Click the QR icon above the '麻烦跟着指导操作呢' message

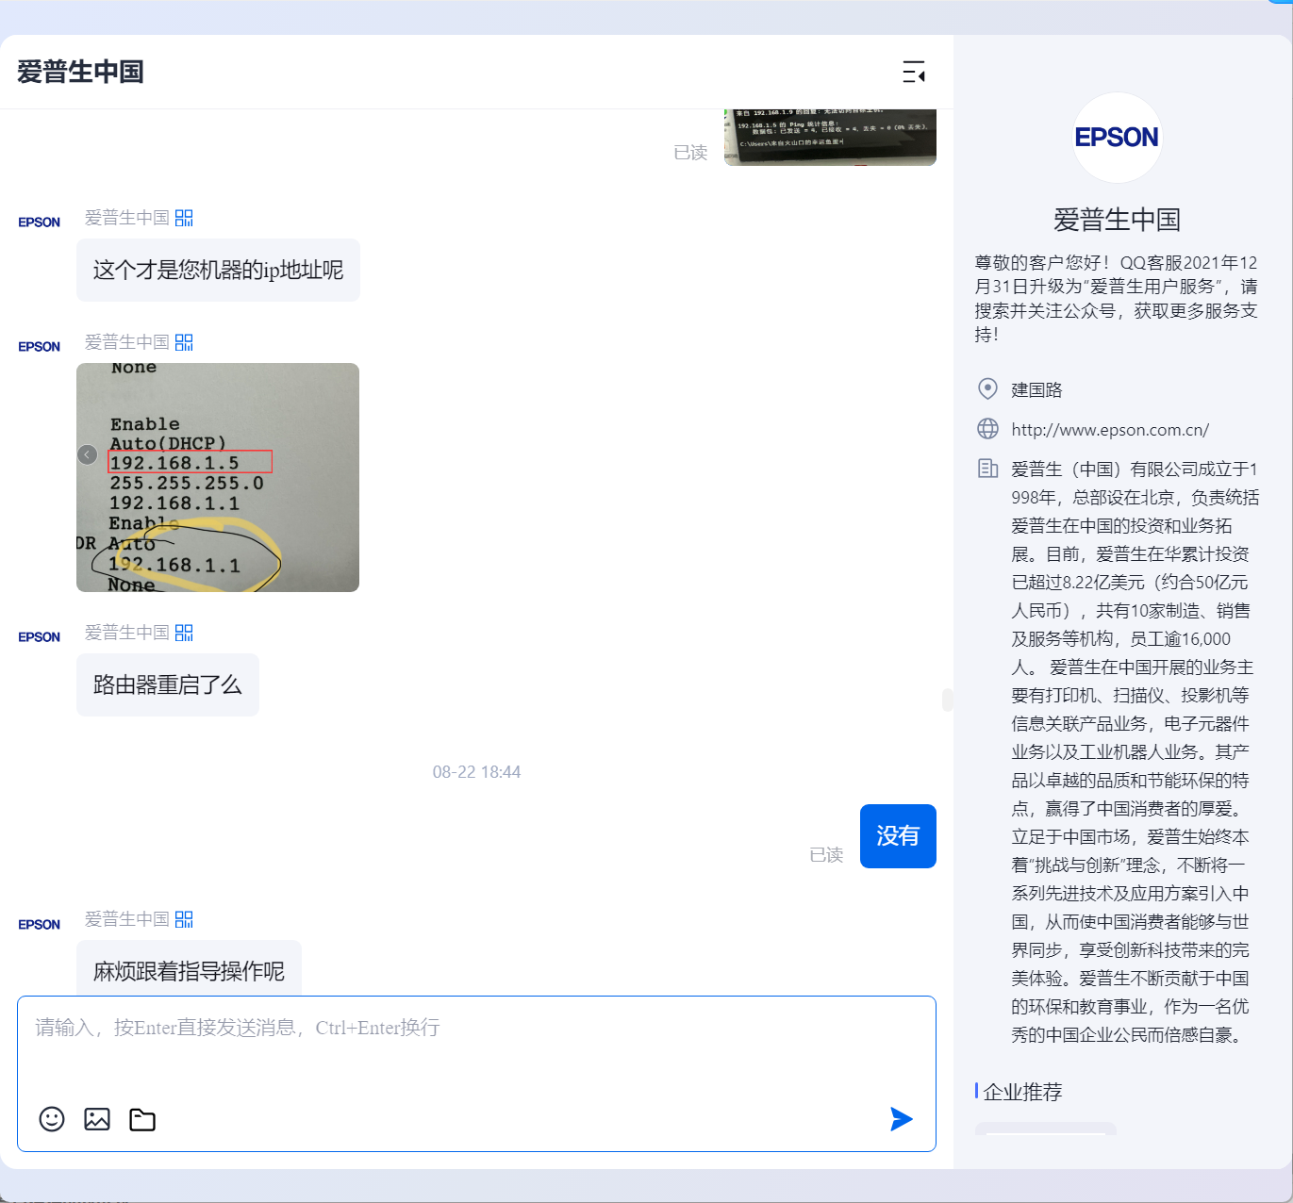(184, 919)
